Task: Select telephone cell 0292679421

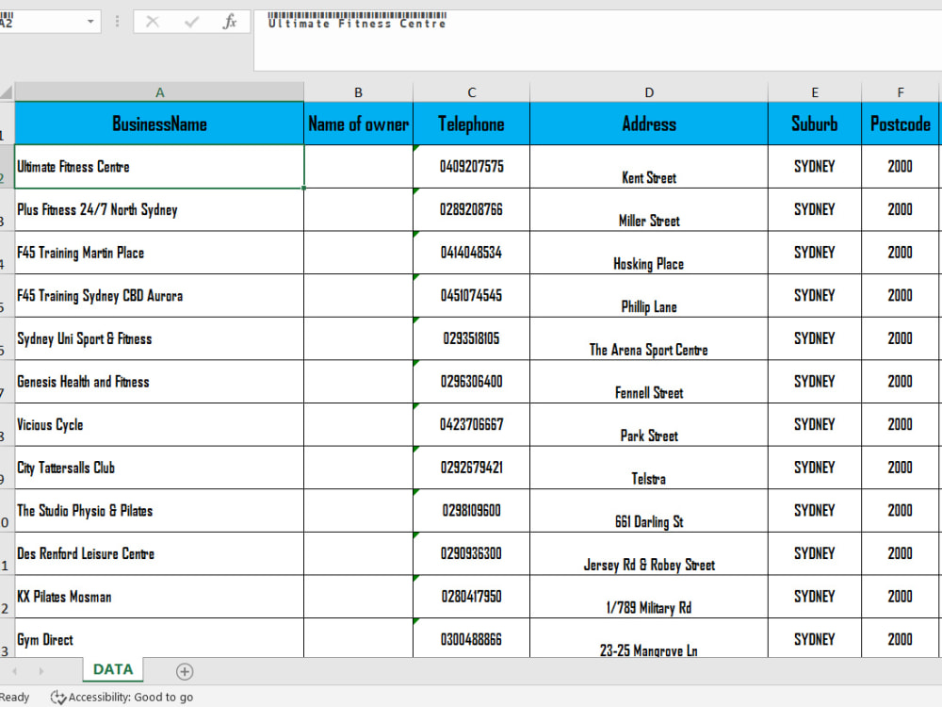Action: point(472,468)
